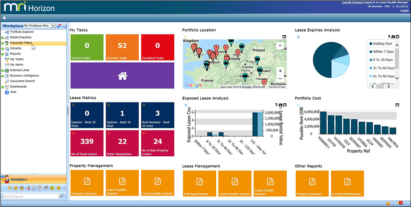Zoom out on the portfolio map

coord(280,78)
